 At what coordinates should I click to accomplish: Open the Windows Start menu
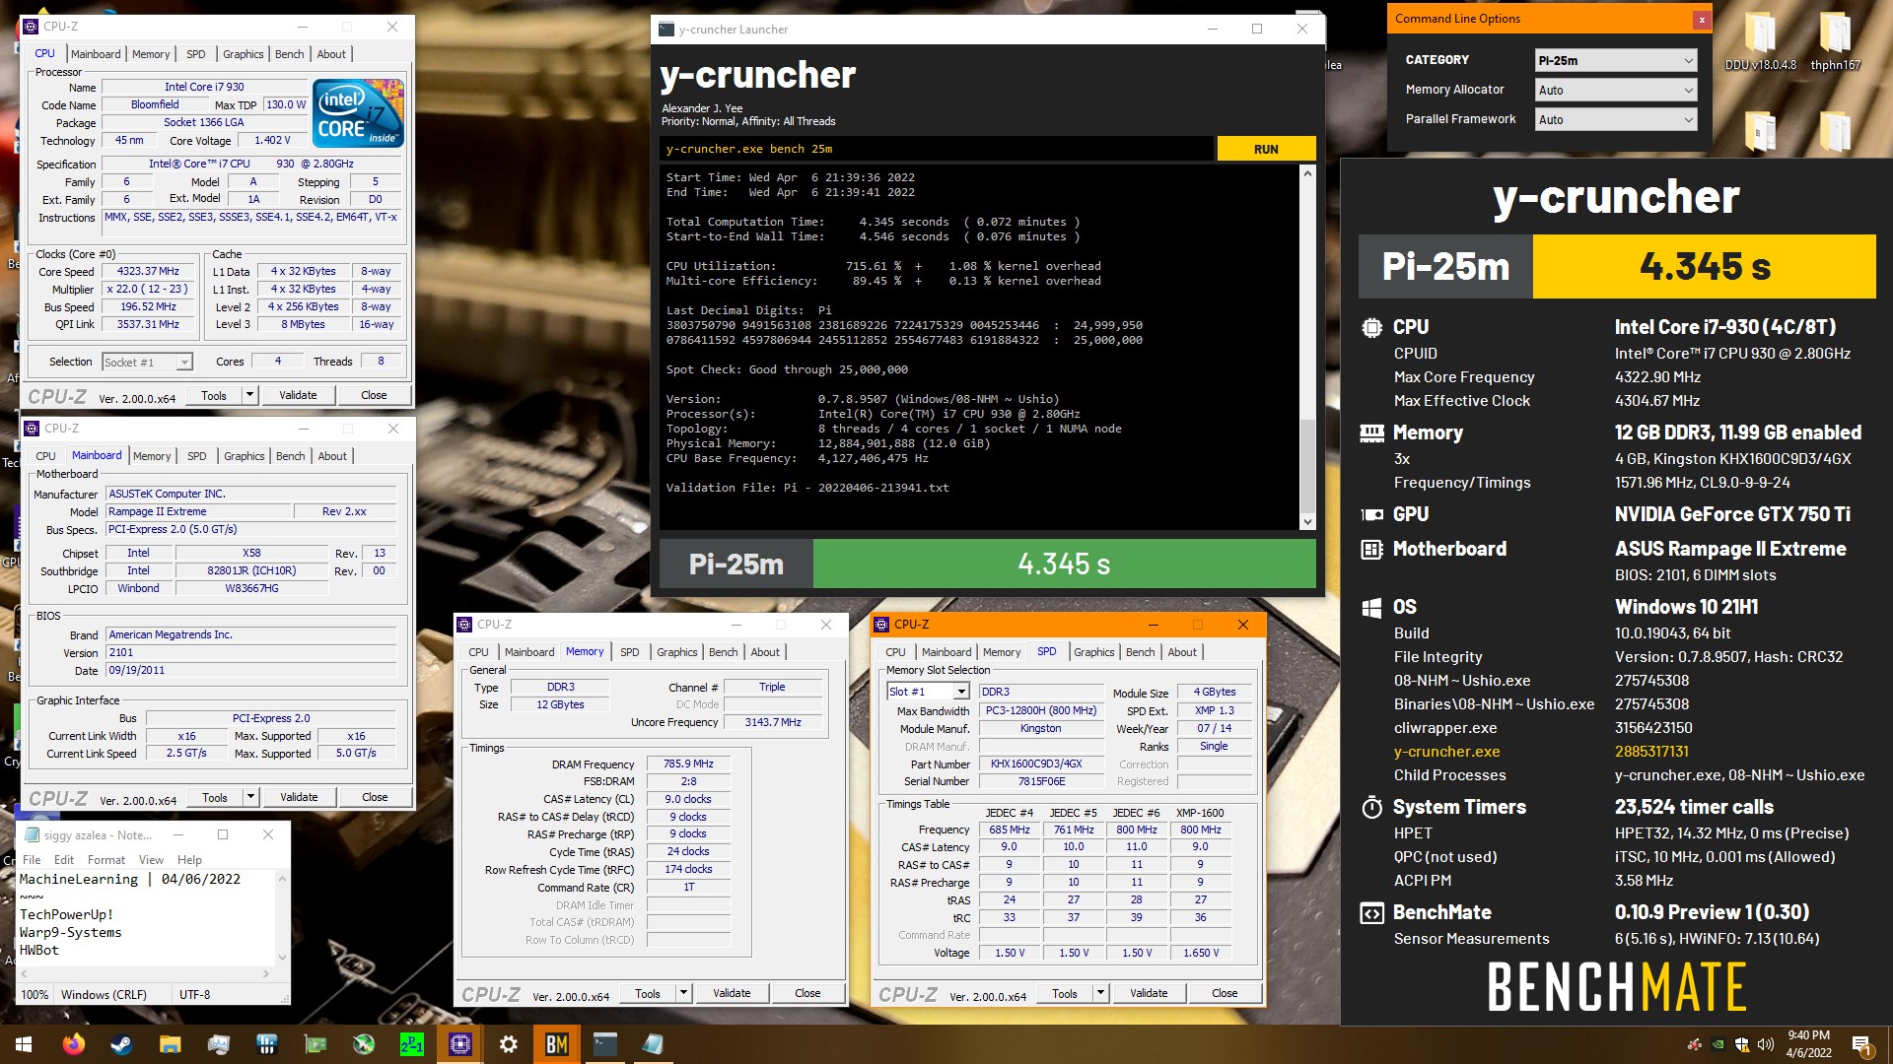tap(24, 1044)
